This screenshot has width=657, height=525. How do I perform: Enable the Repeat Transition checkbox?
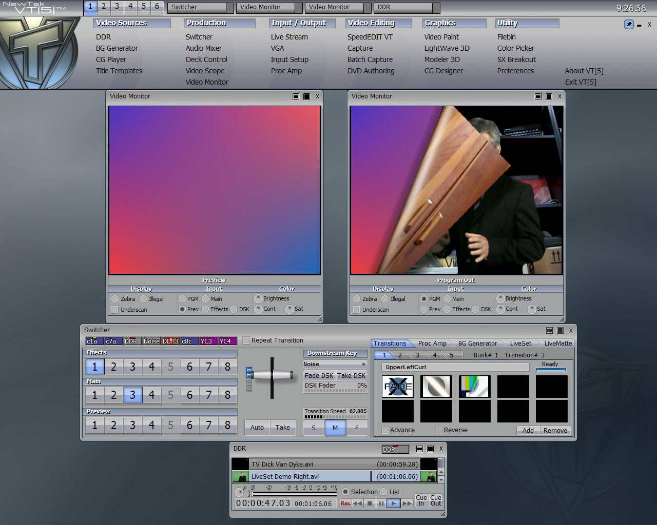(x=246, y=340)
